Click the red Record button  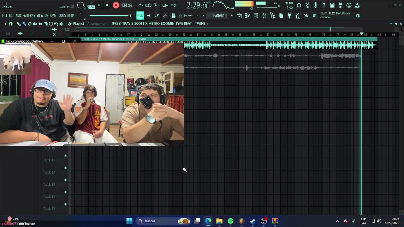[116, 5]
